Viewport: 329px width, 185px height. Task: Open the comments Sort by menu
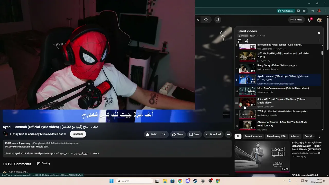[x=43, y=163]
